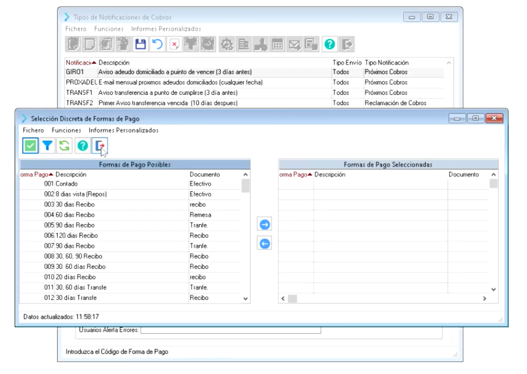Open Fichero menu in Selección Discreta window

tap(33, 130)
